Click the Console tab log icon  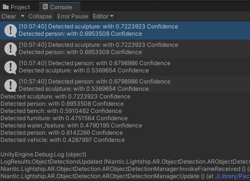45,7
